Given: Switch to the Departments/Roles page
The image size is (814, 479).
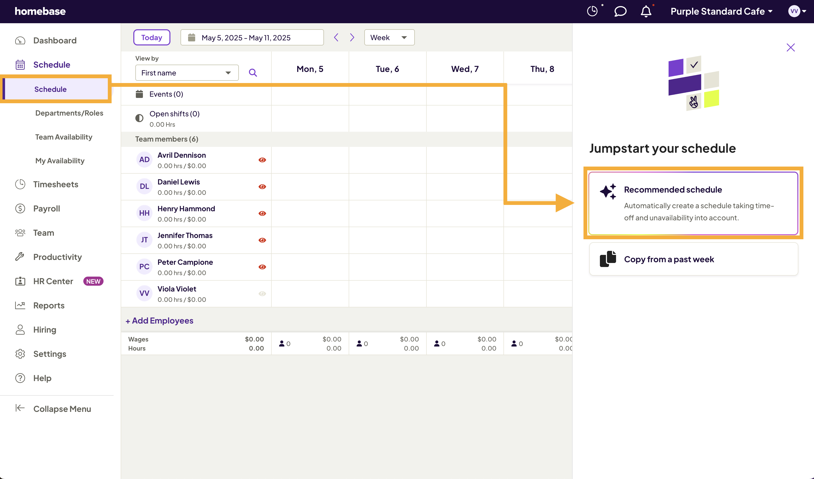Looking at the screenshot, I should pos(69,113).
